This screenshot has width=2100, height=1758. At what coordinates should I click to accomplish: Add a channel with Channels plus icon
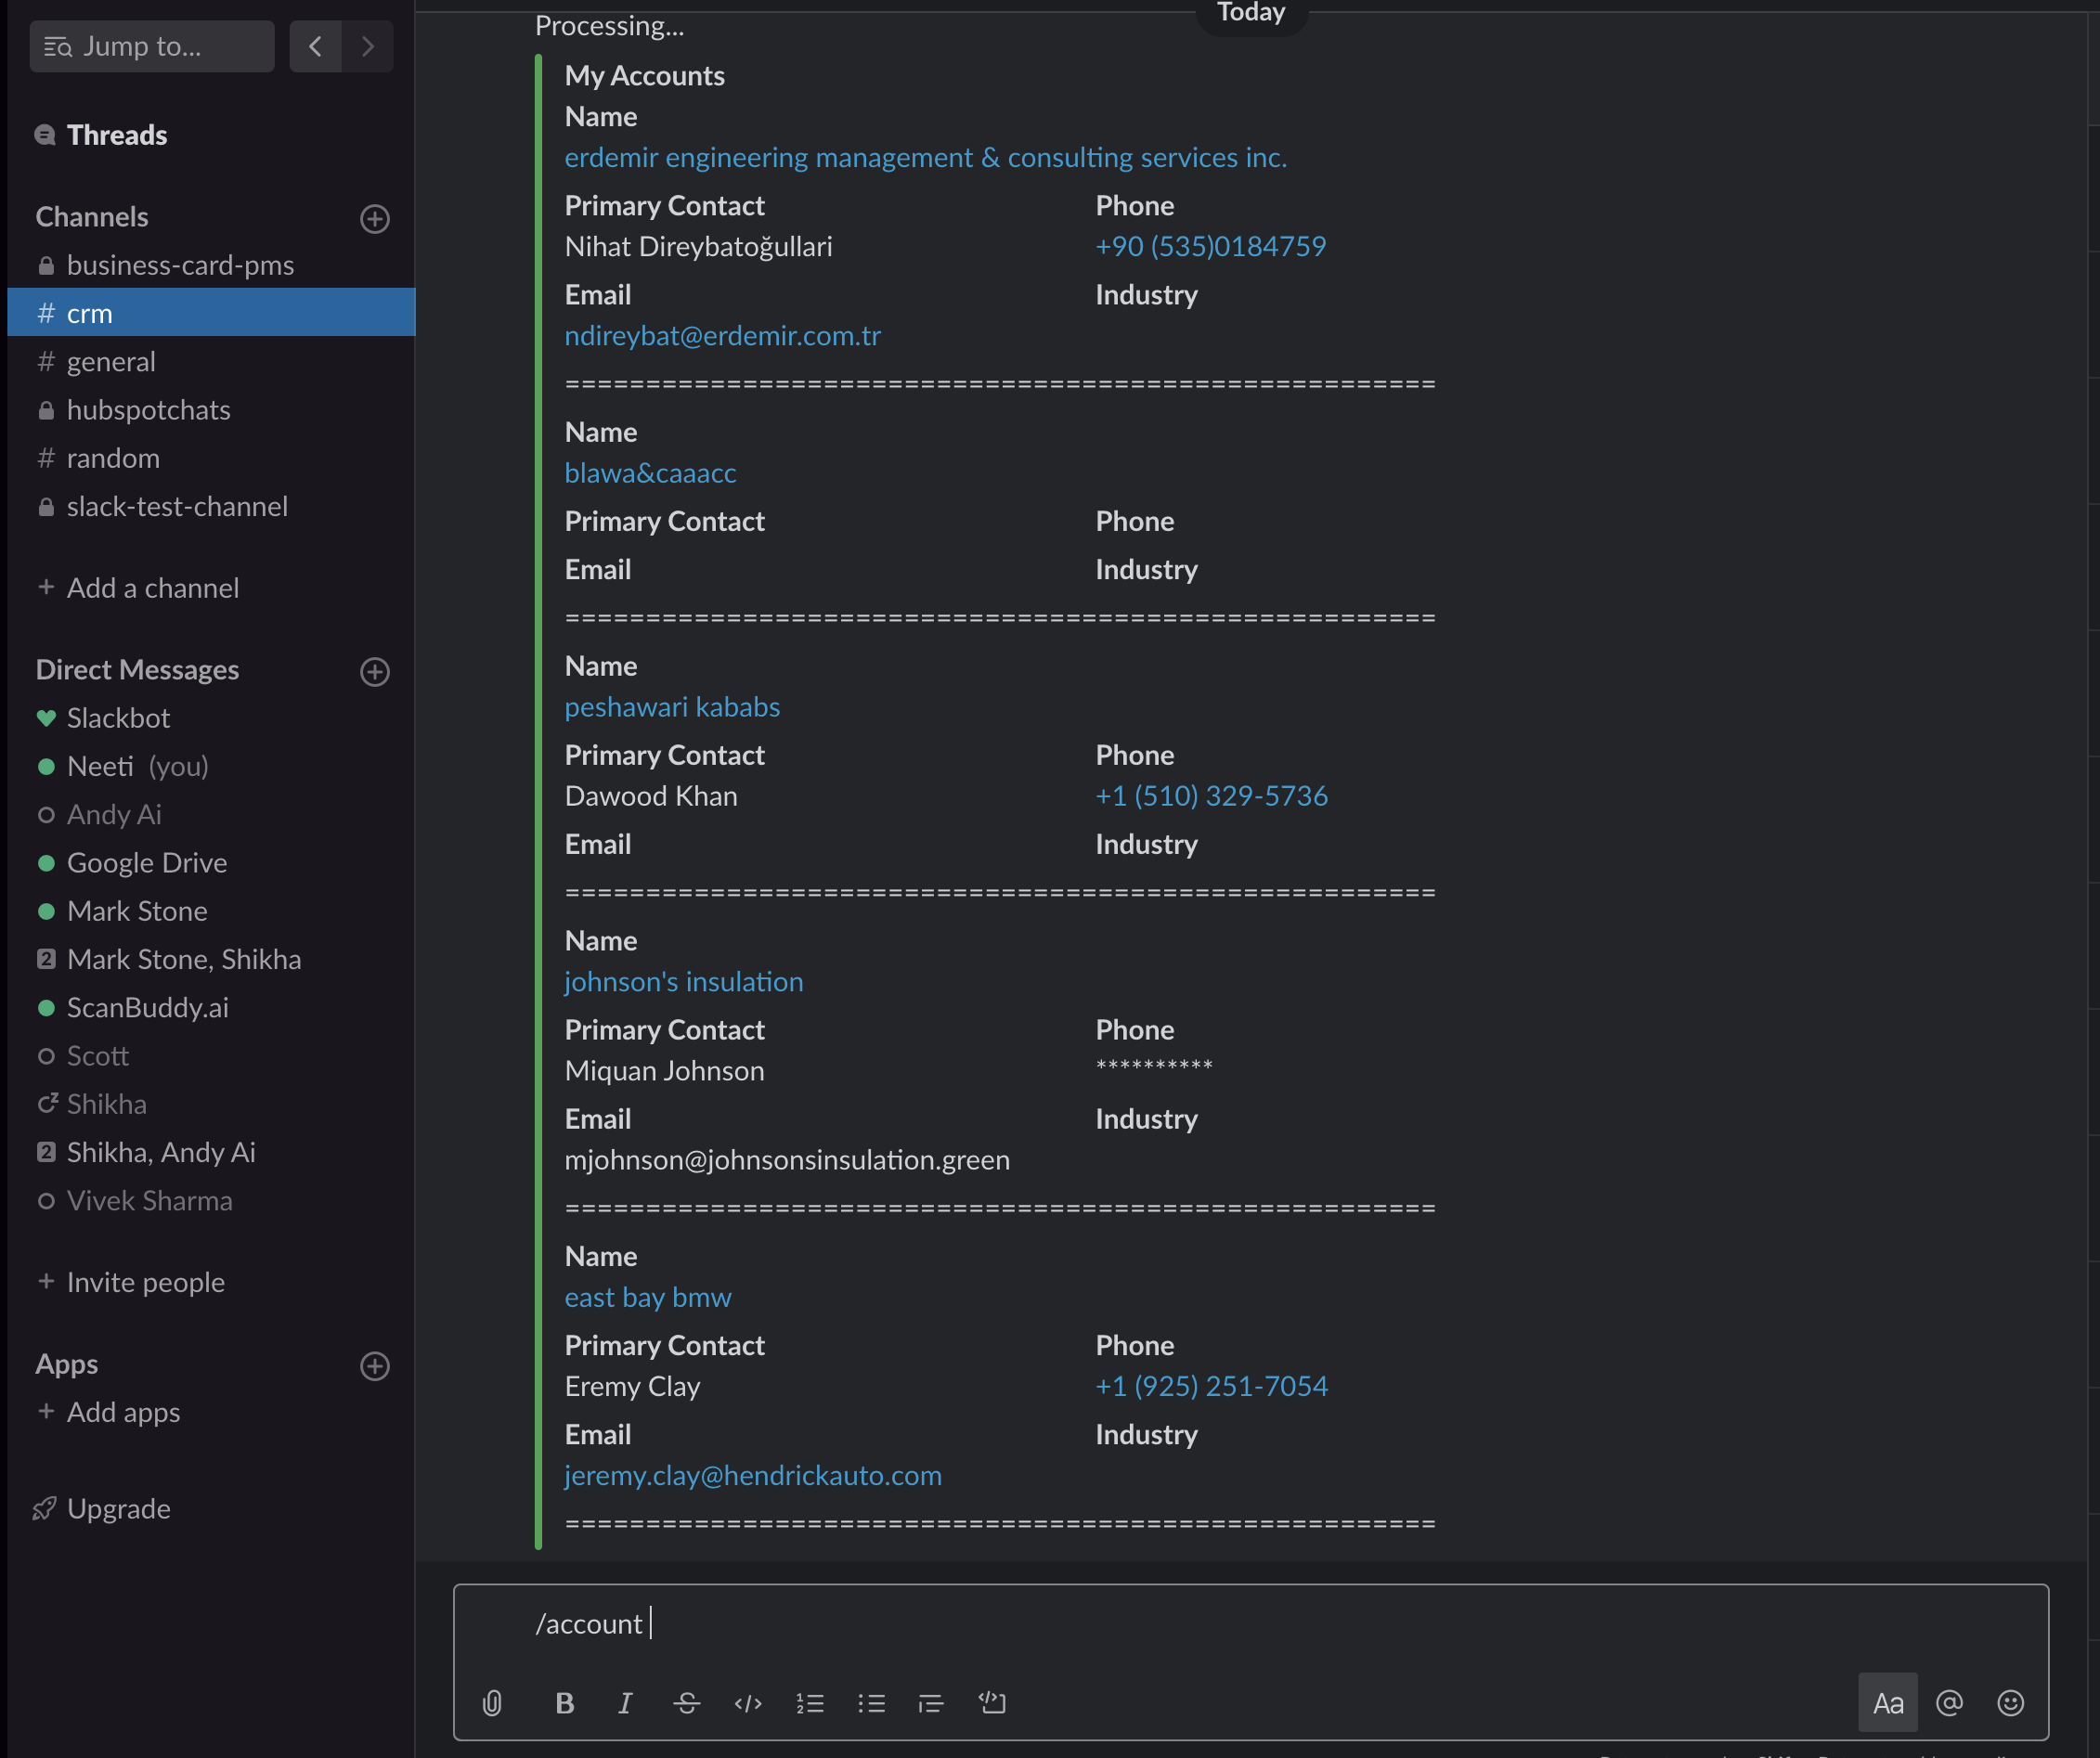tap(374, 219)
